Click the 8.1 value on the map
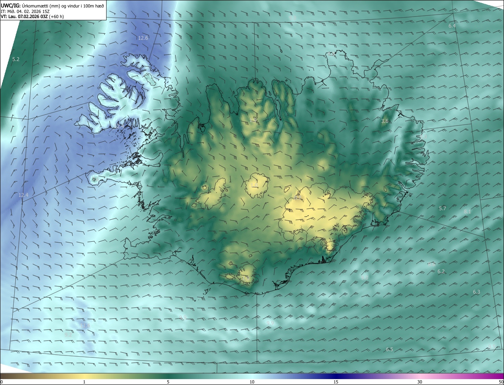The height and width of the screenshot is (385, 504). (467, 212)
